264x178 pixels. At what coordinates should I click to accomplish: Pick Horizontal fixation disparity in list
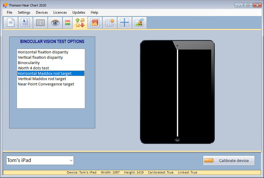(43, 52)
